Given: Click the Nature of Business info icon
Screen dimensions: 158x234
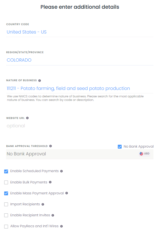Looking at the screenshot, I should [x=40, y=81].
